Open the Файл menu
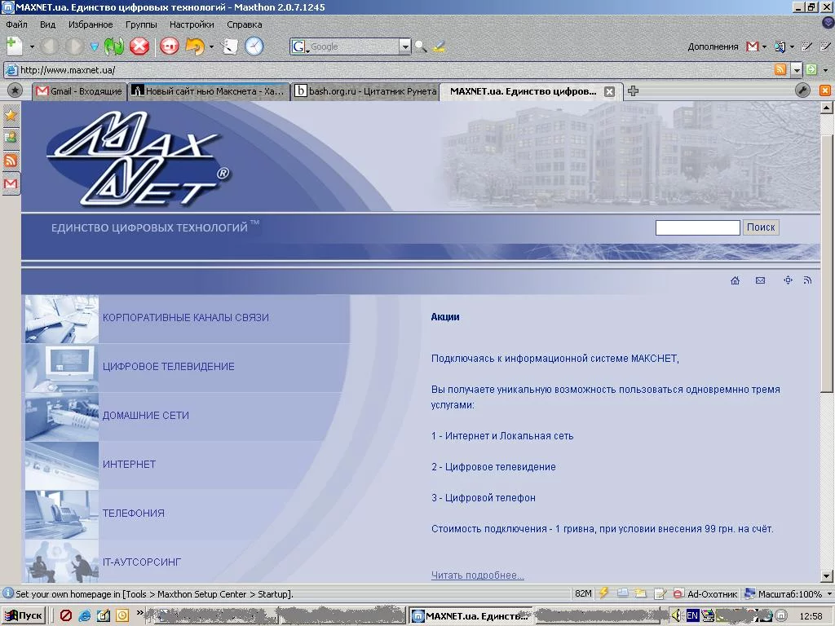The height and width of the screenshot is (626, 835). pos(16,24)
